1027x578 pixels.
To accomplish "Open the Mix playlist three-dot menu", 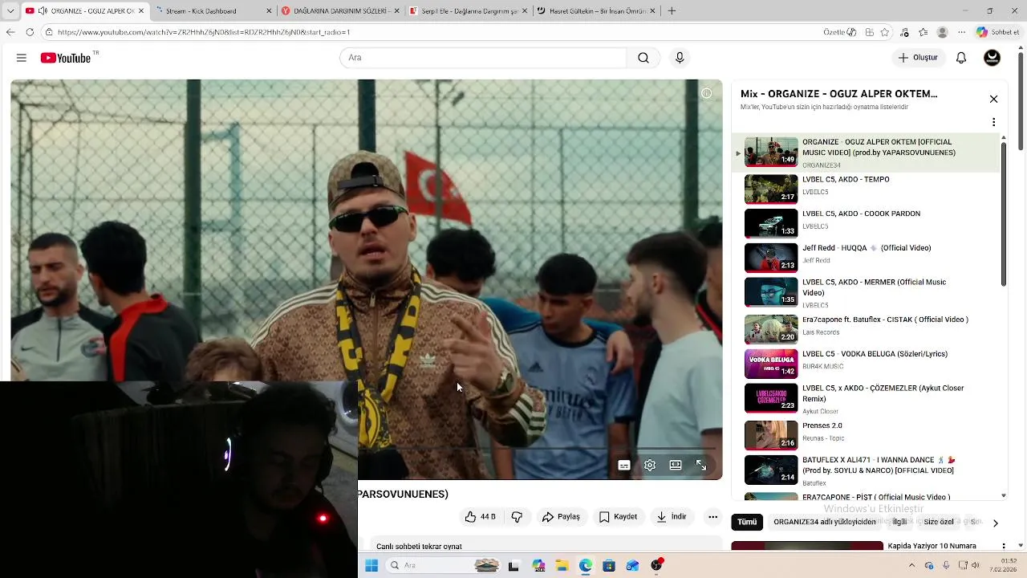I will click(993, 122).
